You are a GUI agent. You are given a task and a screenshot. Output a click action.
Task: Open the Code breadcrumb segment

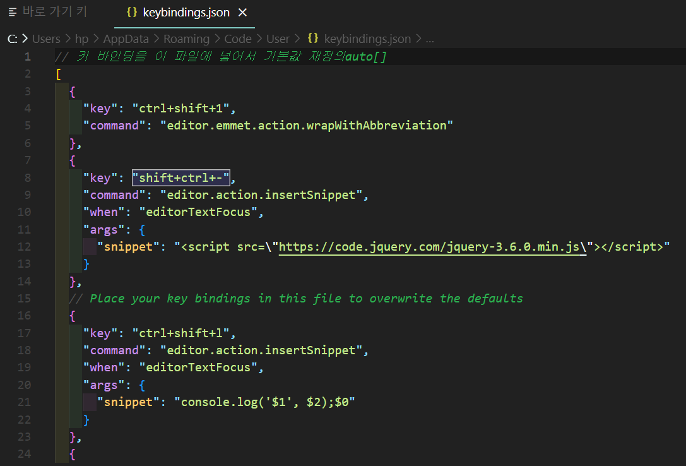click(x=238, y=39)
